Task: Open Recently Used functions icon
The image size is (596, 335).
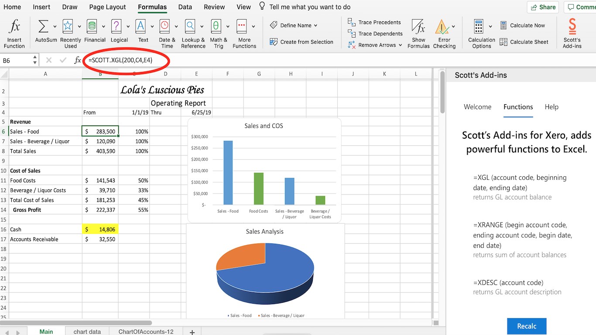Action: pyautogui.click(x=68, y=27)
